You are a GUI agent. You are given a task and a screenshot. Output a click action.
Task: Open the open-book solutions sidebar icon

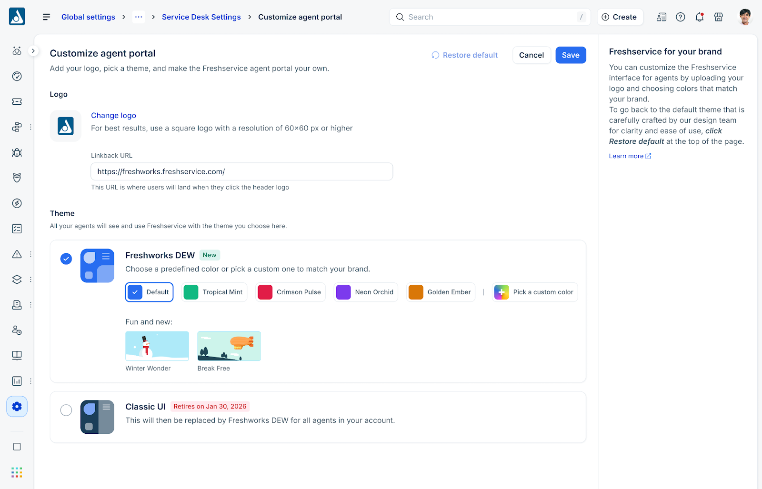(x=17, y=356)
